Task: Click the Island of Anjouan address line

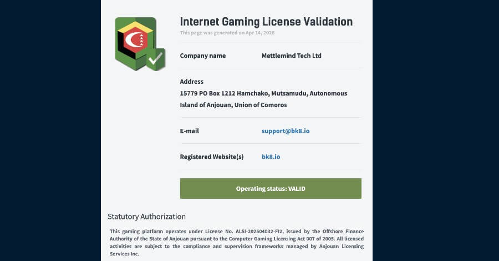Action: [x=233, y=104]
